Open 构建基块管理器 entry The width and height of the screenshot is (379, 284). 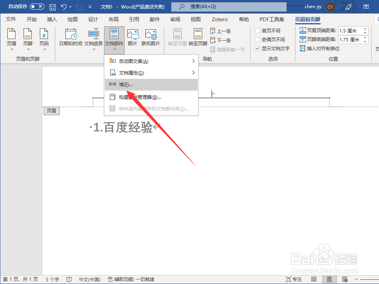pyautogui.click(x=151, y=97)
